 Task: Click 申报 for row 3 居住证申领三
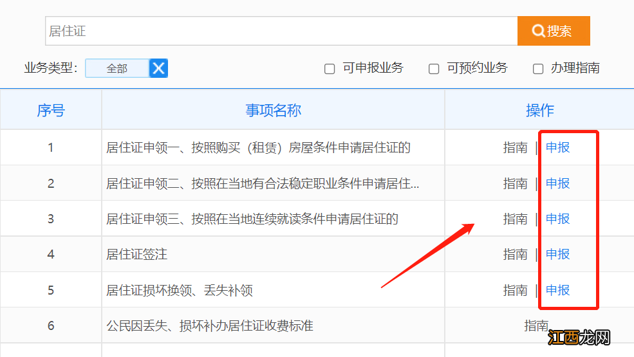(x=557, y=219)
